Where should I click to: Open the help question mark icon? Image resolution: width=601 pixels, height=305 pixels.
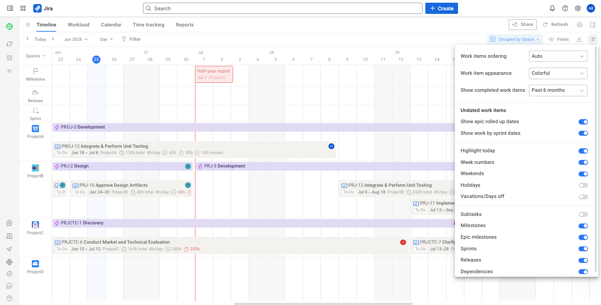(x=565, y=9)
